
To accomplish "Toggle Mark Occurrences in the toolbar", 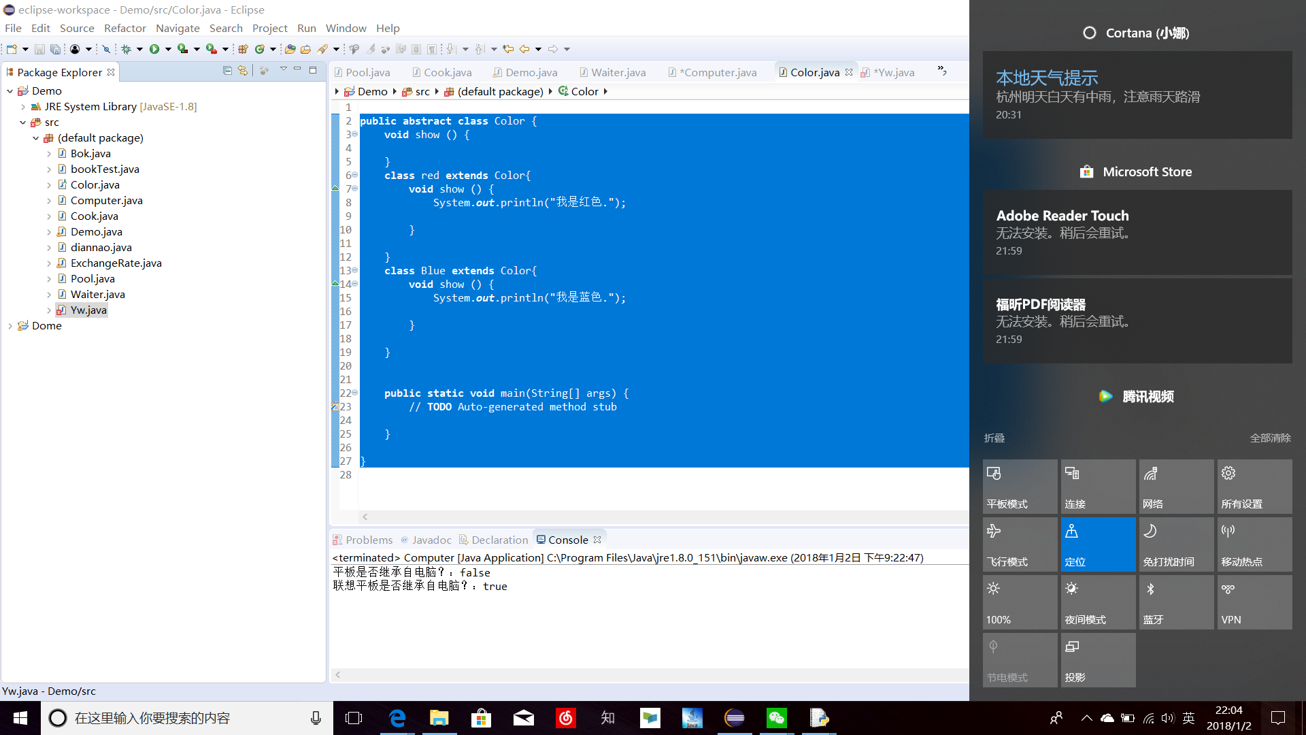I will point(370,49).
